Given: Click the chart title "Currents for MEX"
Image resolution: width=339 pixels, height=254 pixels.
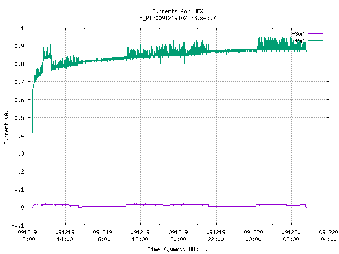Looking at the screenshot, I should 177,11.
